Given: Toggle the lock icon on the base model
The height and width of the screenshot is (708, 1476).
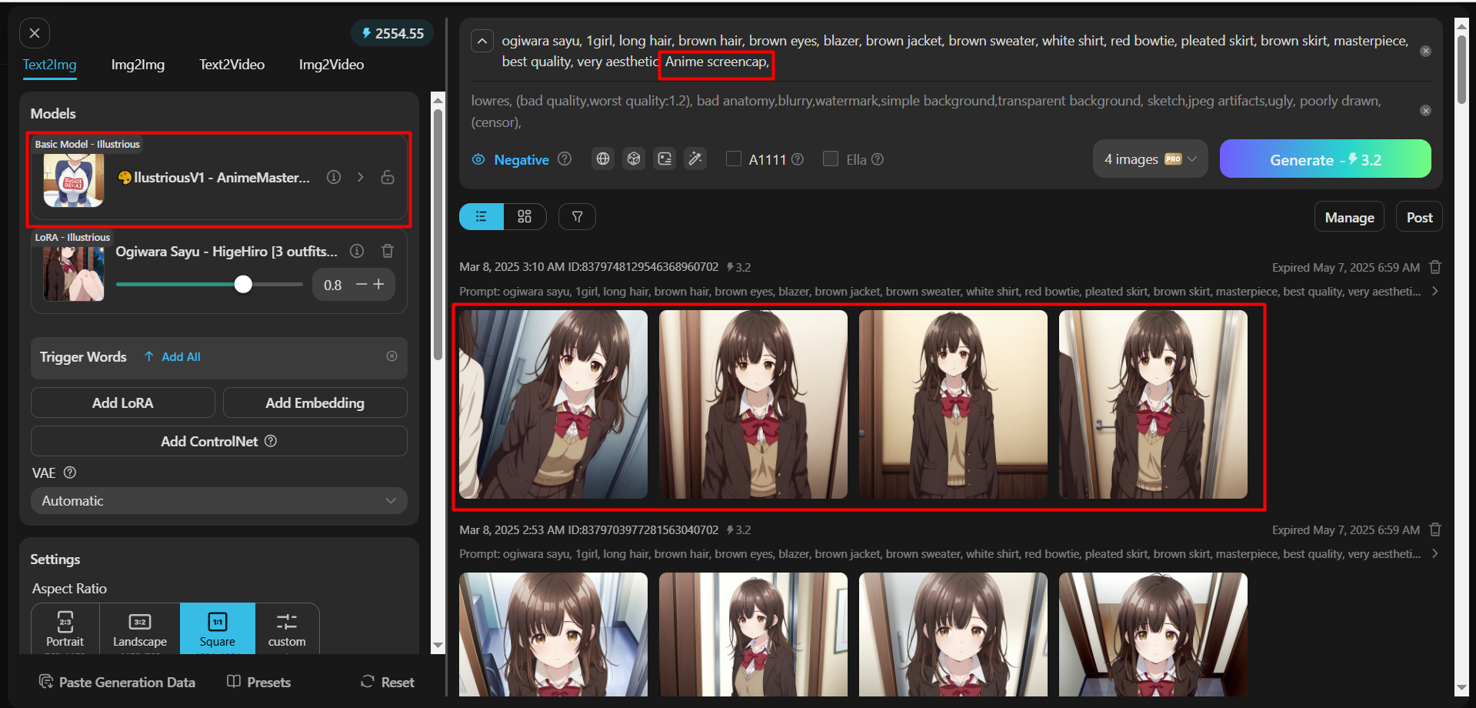Looking at the screenshot, I should point(388,177).
